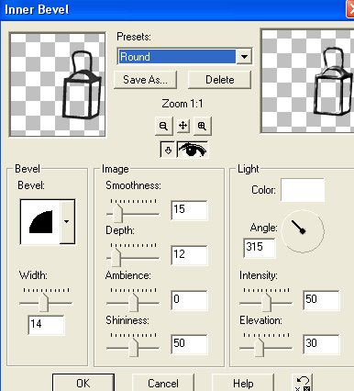Click the Cancel button
The image size is (354, 391).
pos(163,383)
